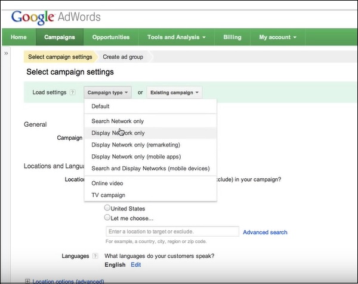Screen dimensions: 358x284
Task: Switch to the Opportunities tab
Action: (110, 37)
